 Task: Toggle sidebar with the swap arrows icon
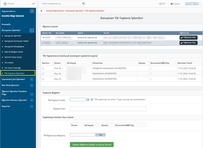[x=34, y=3]
